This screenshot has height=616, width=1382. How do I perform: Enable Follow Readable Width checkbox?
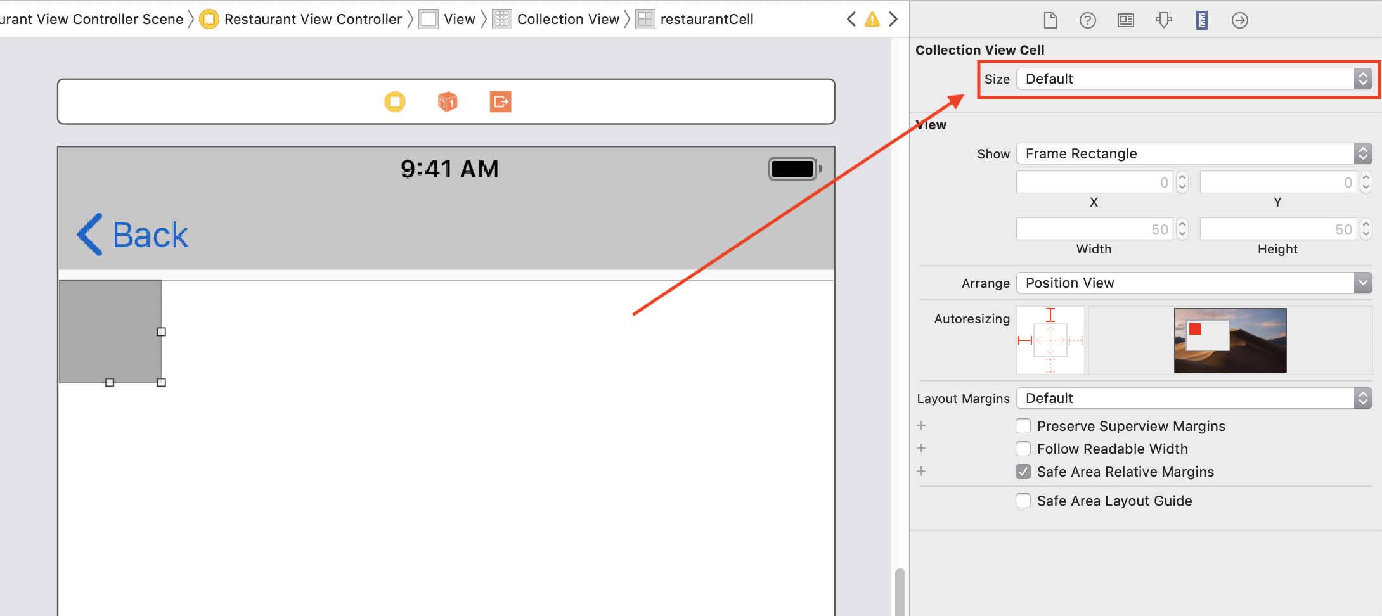1023,449
